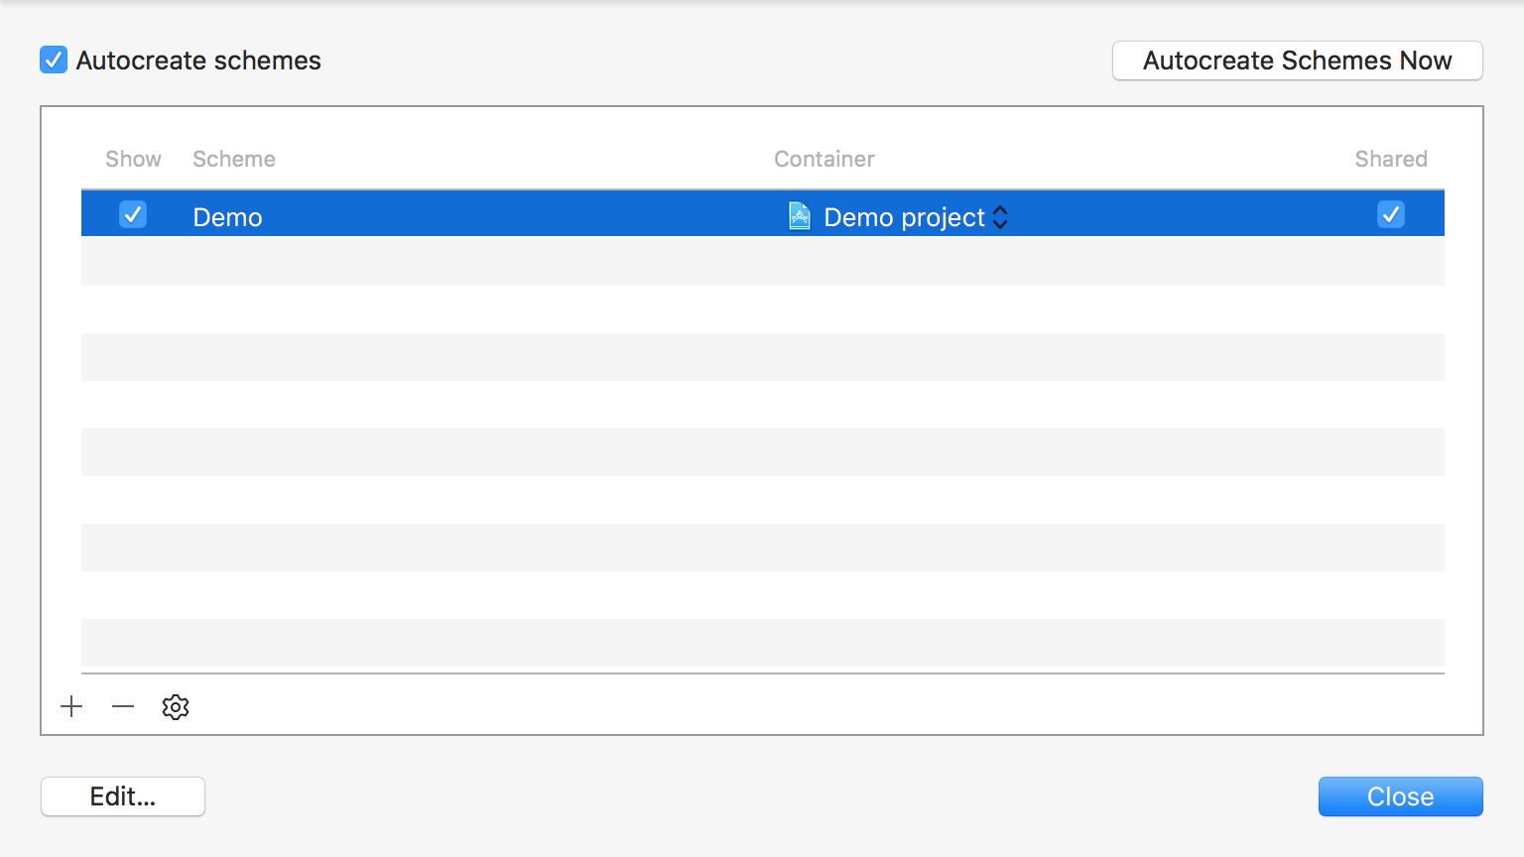Toggle the Show checkbox for Demo scheme
The image size is (1524, 857).
[133, 214]
